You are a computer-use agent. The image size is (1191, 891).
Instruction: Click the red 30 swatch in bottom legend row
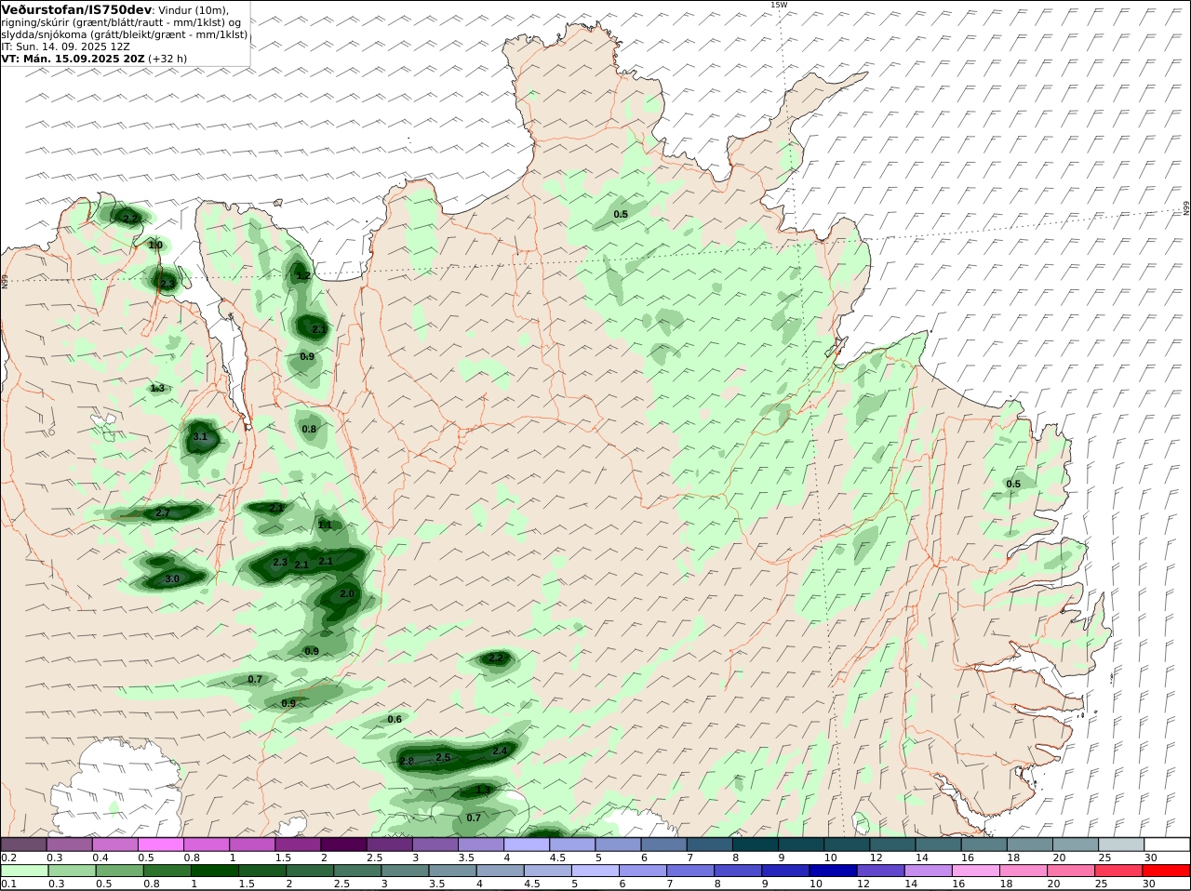point(1167,871)
